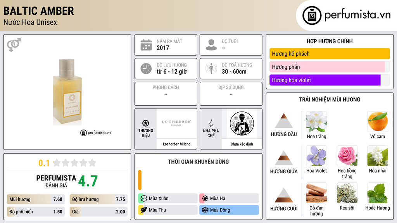
Task: Click the Mùa Xuân flower icon
Action: pyautogui.click(x=144, y=199)
